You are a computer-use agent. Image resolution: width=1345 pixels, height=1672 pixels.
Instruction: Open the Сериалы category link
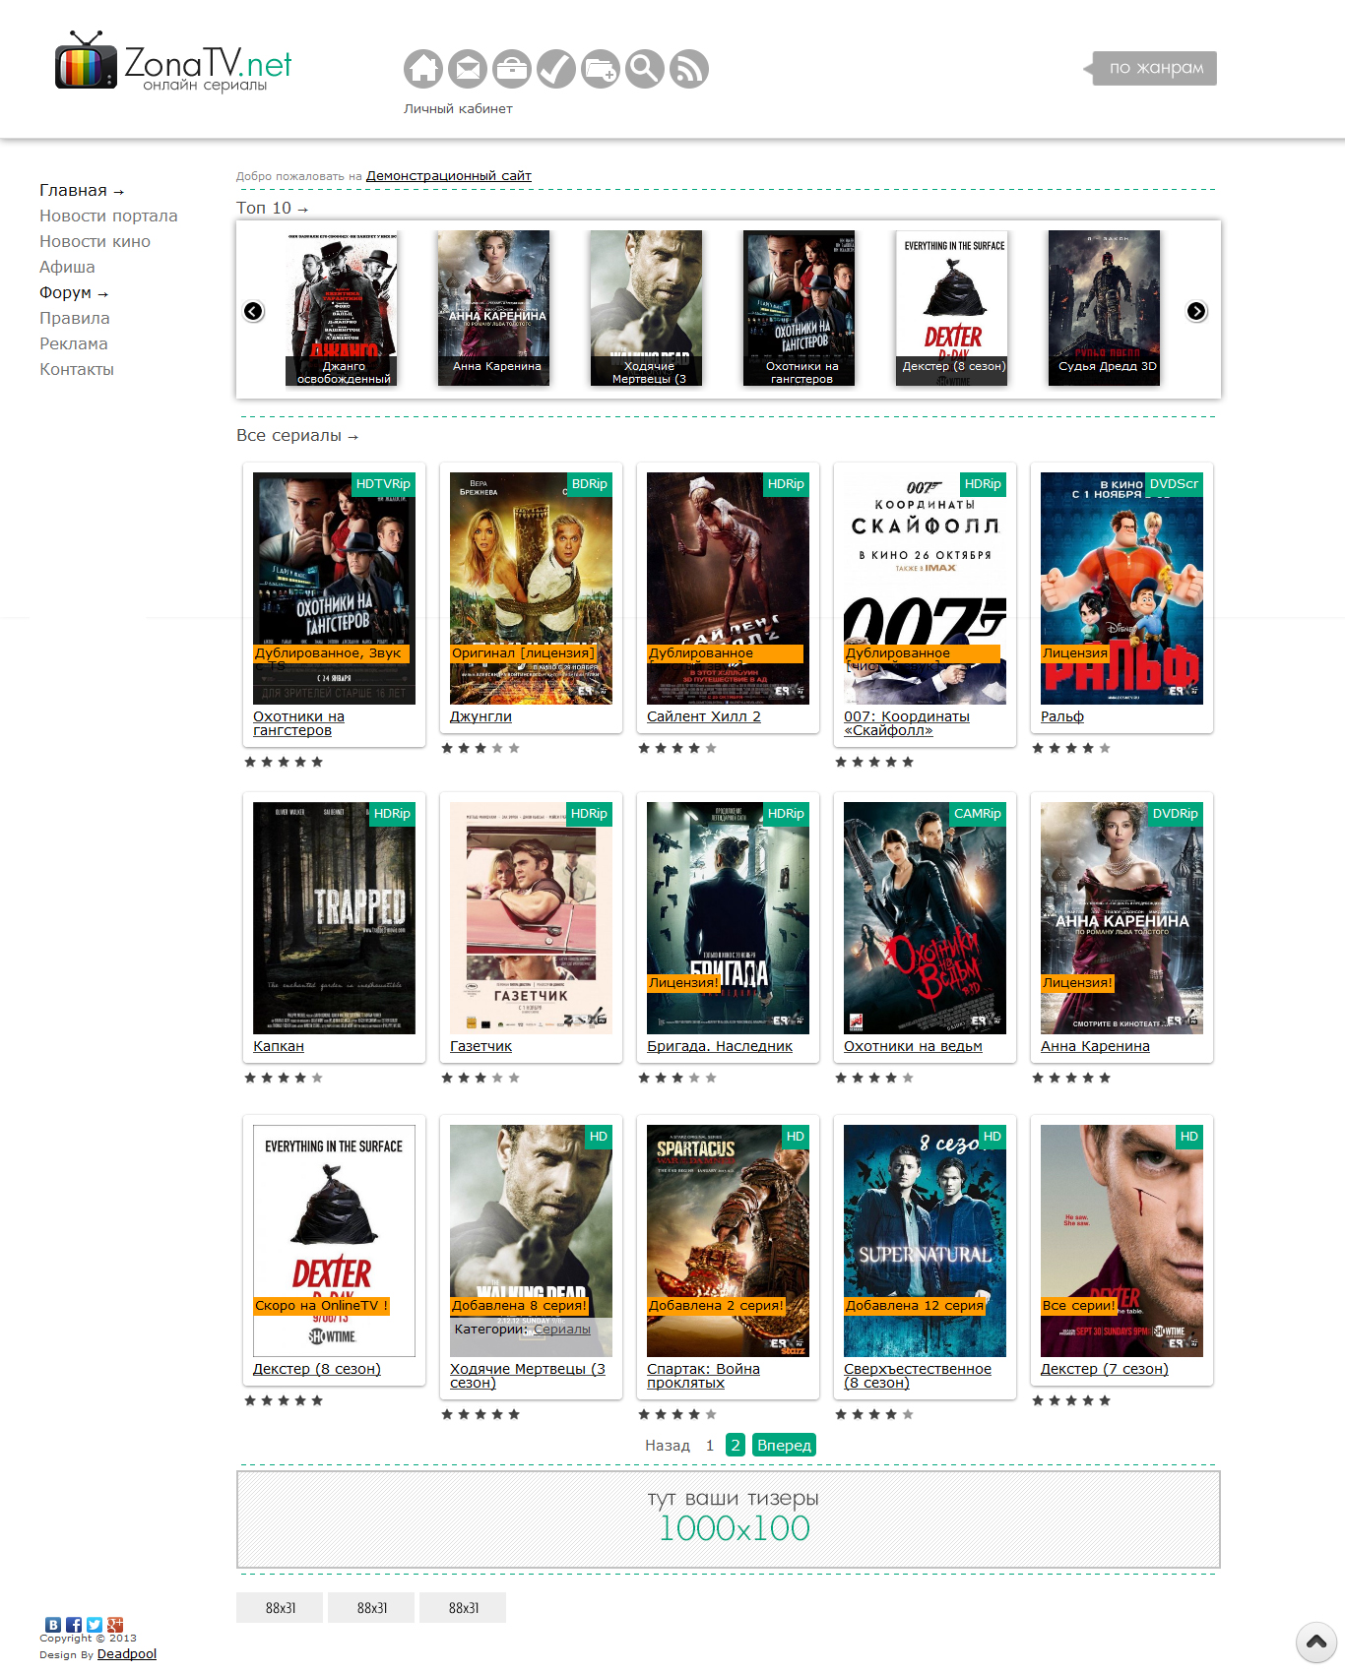pos(562,1330)
